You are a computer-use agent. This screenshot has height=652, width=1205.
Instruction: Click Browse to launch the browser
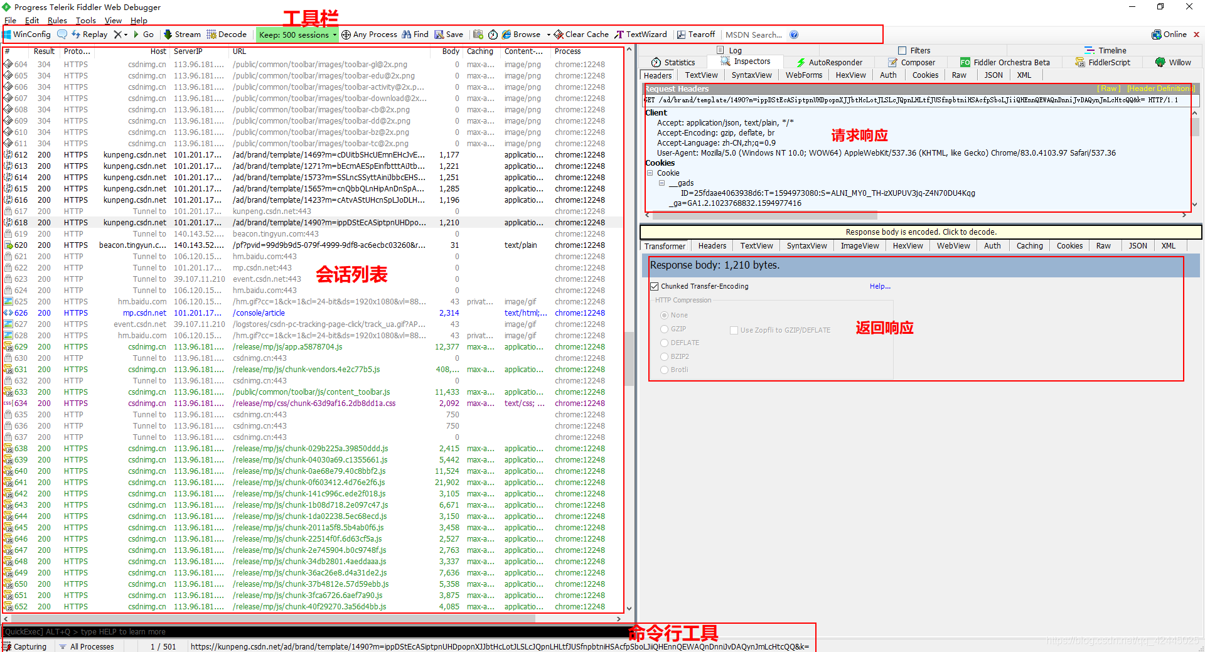(x=522, y=35)
